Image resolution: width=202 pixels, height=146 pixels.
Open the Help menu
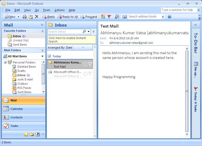click(x=72, y=10)
